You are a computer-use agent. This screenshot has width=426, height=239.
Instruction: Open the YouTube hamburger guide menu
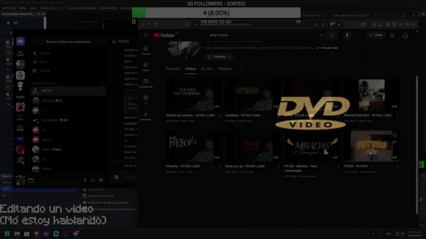145,35
